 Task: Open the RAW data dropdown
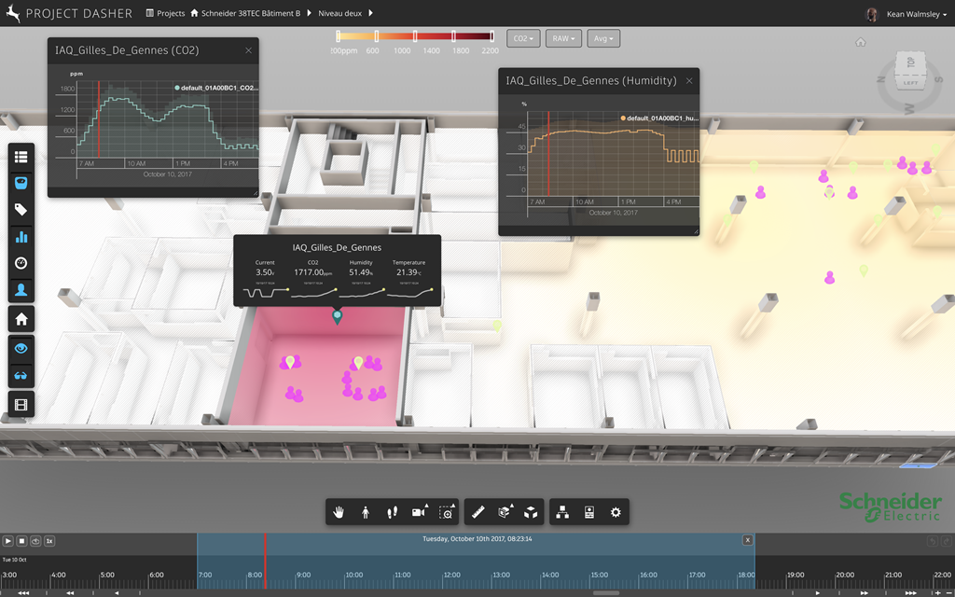(x=563, y=38)
